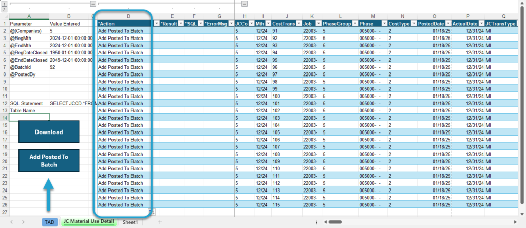Switch to the TAD sheet tab
This screenshot has width=526, height=228.
click(50, 222)
